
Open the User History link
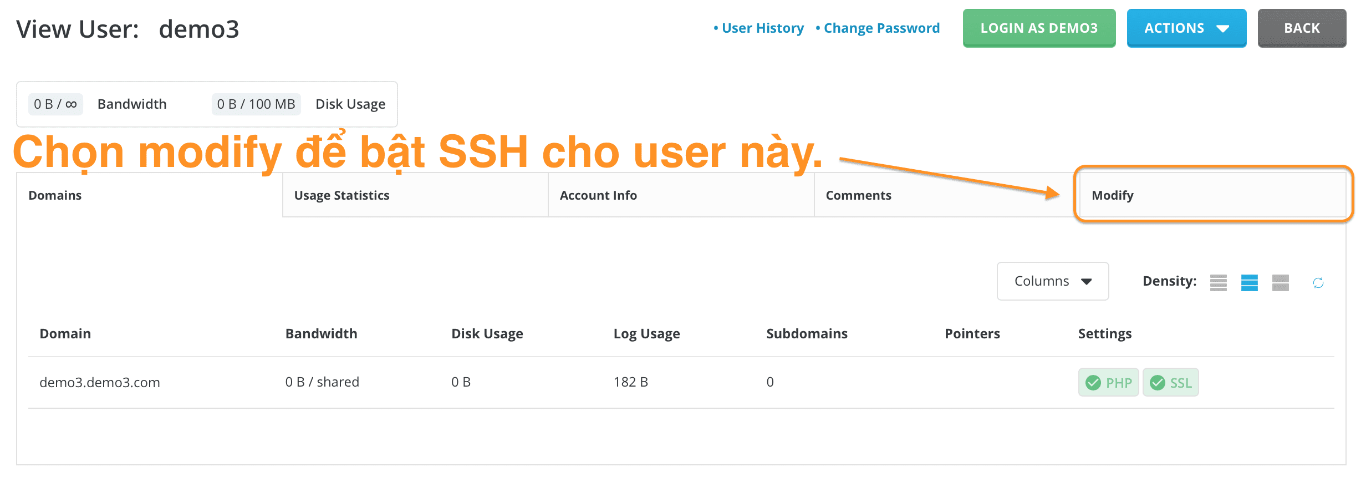[762, 28]
